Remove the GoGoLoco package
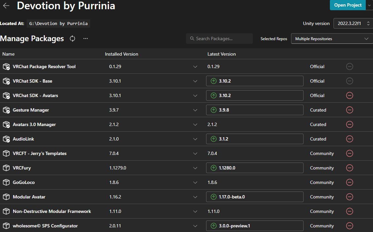The height and width of the screenshot is (232, 373). click(349, 182)
